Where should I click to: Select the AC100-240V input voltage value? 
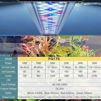pos(60,85)
